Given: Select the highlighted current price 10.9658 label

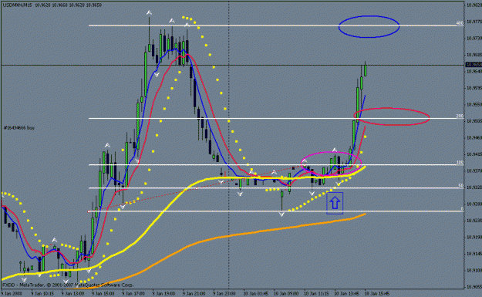Looking at the screenshot, I should (x=474, y=65).
